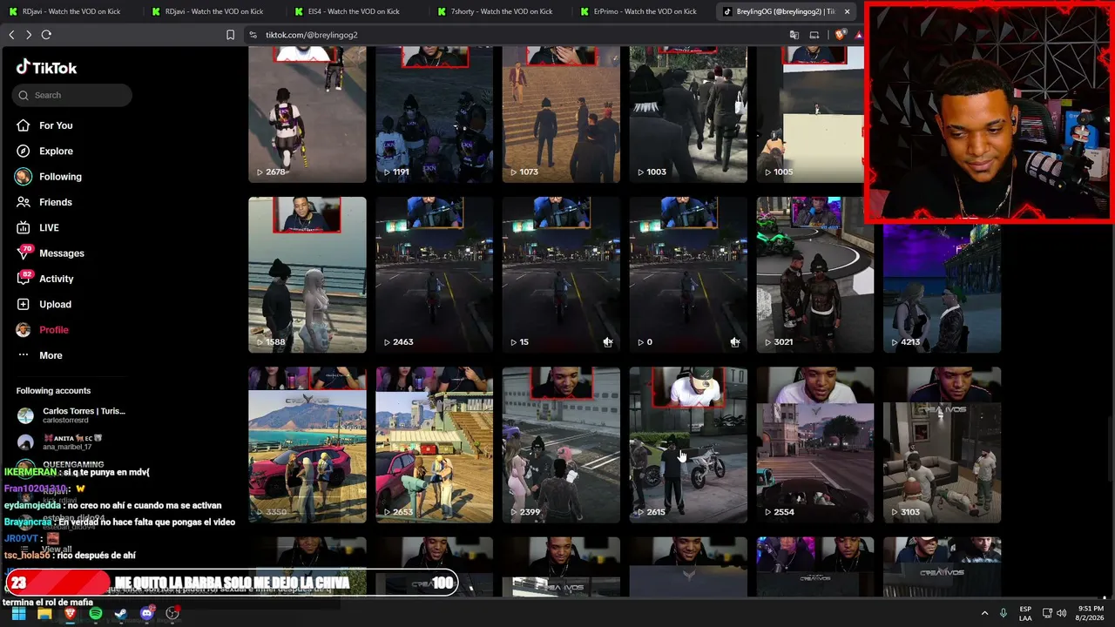This screenshot has height=627, width=1115.
Task: Play the video with 3021 views
Action: pos(815,274)
